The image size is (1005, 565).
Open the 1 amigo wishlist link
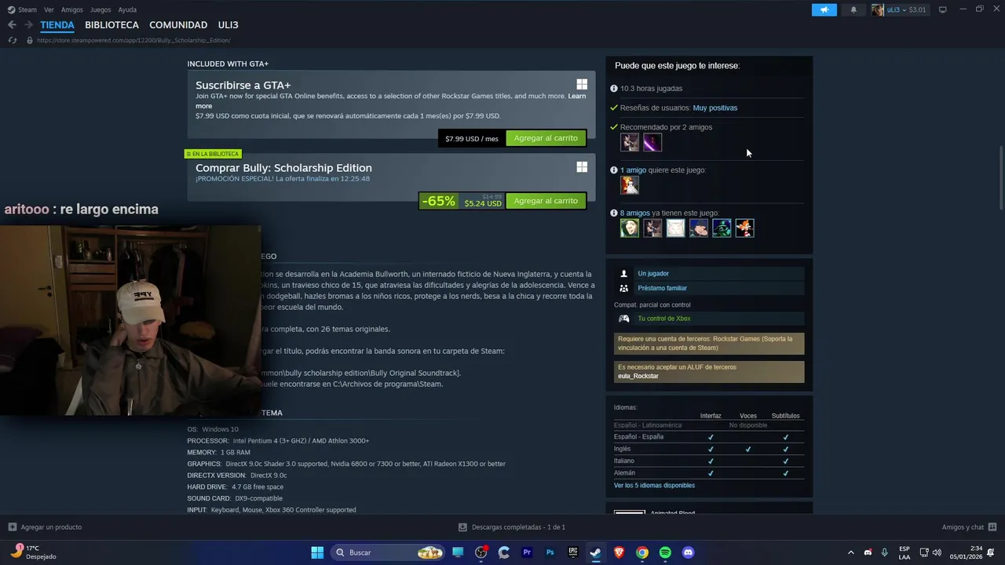[x=633, y=169]
